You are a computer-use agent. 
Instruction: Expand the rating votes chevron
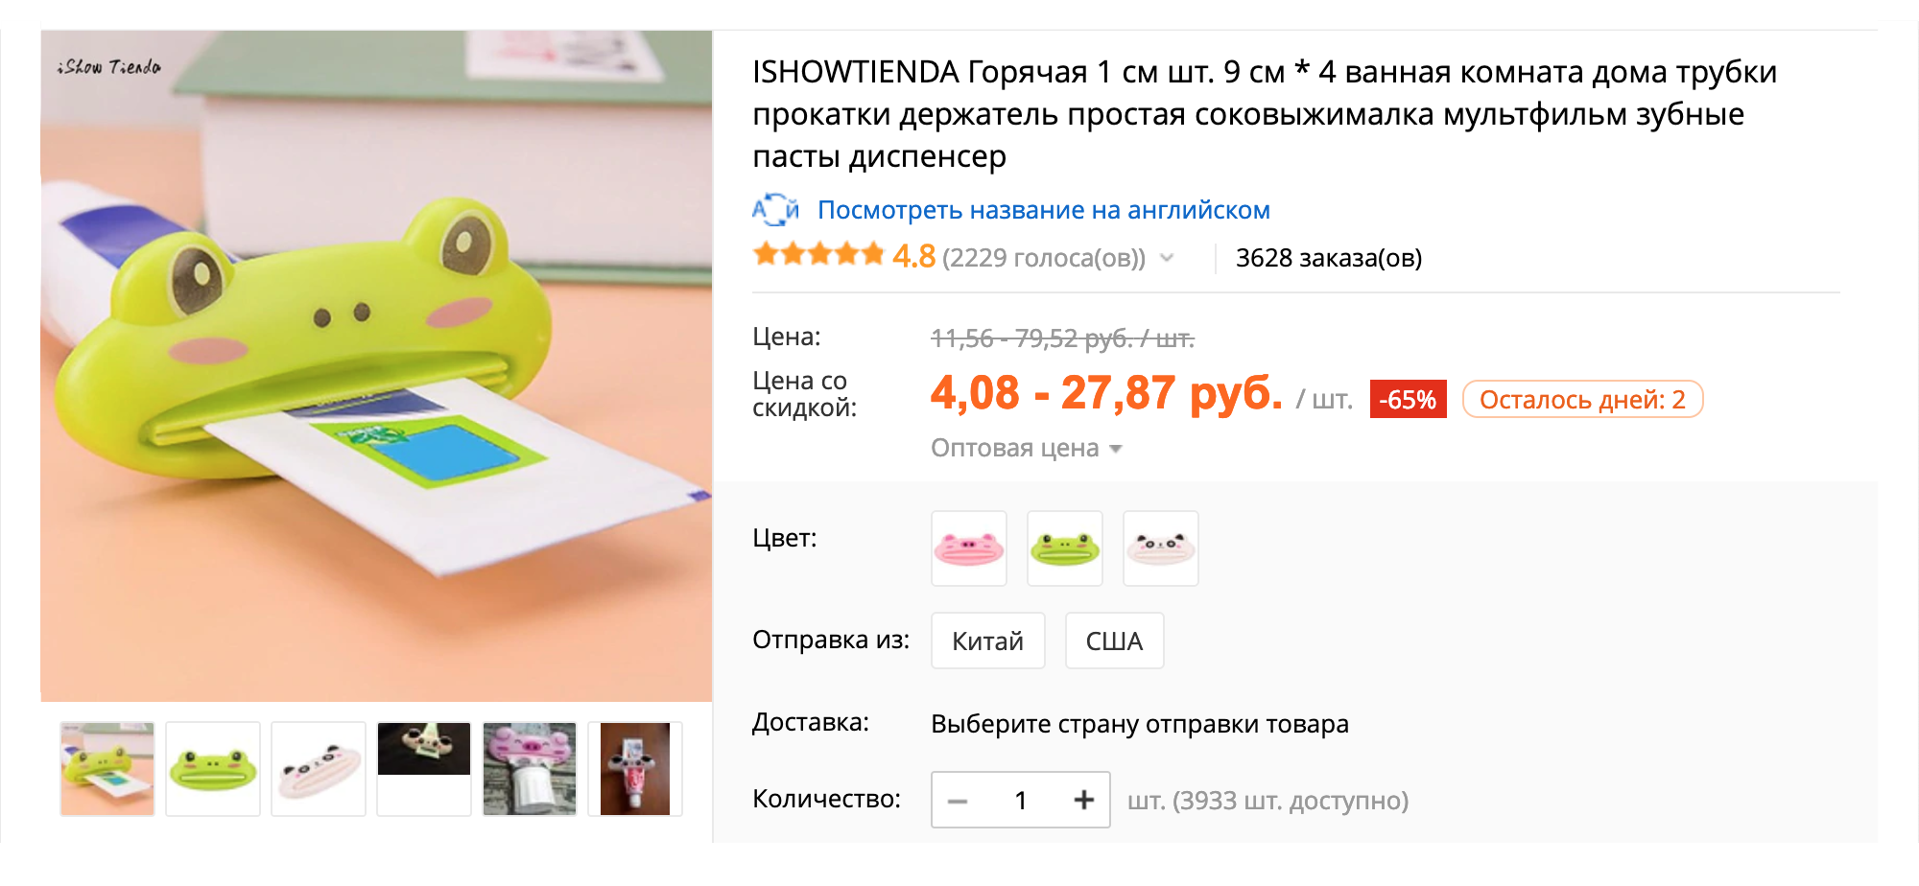pos(1167,257)
